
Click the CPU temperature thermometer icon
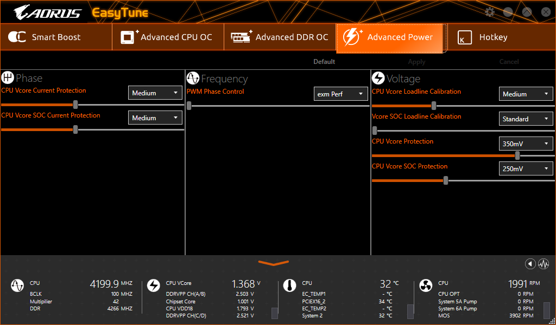(290, 285)
